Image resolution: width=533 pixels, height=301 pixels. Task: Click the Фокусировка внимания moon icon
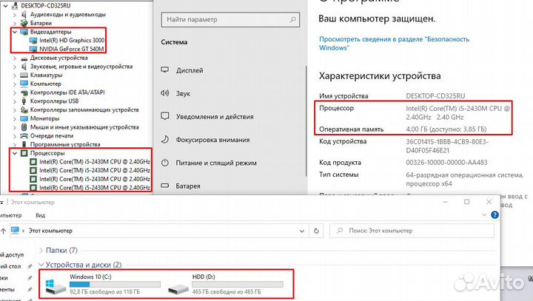coord(165,139)
